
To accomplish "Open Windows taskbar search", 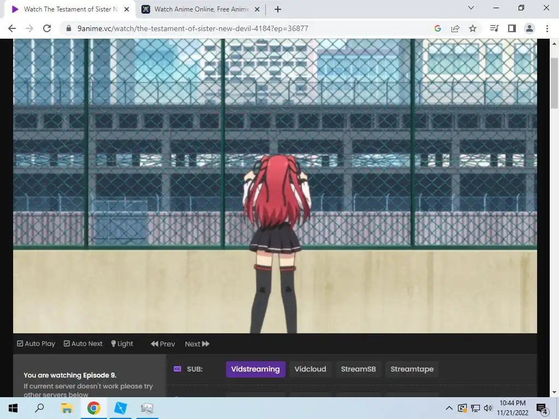I will (39, 408).
